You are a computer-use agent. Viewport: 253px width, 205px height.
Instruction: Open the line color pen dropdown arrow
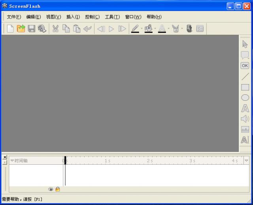click(x=142, y=28)
